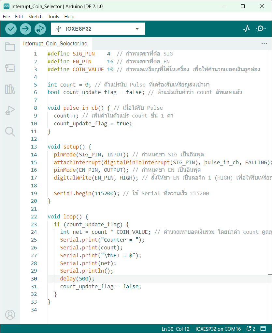Click the bool count_update_flag = false; line
272x333 pixels.
[x=96, y=92]
